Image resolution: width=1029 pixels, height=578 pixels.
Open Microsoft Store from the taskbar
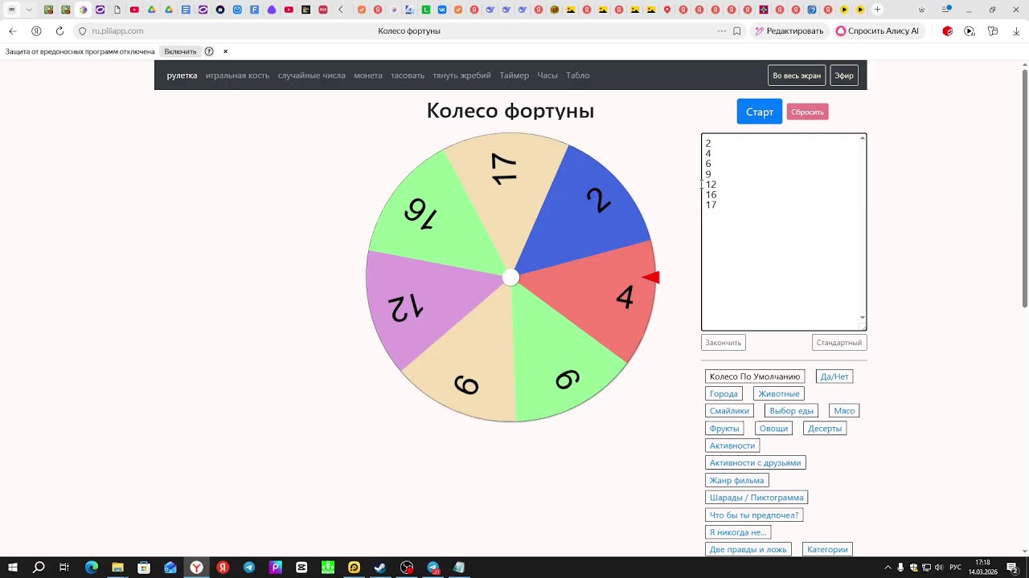[x=144, y=568]
